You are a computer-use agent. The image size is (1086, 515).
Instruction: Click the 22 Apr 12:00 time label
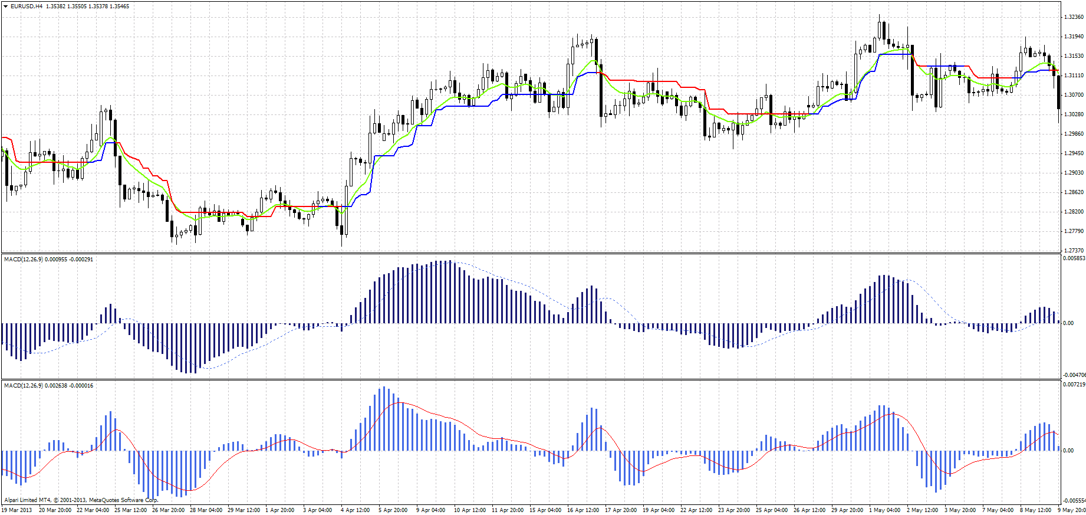tap(696, 510)
